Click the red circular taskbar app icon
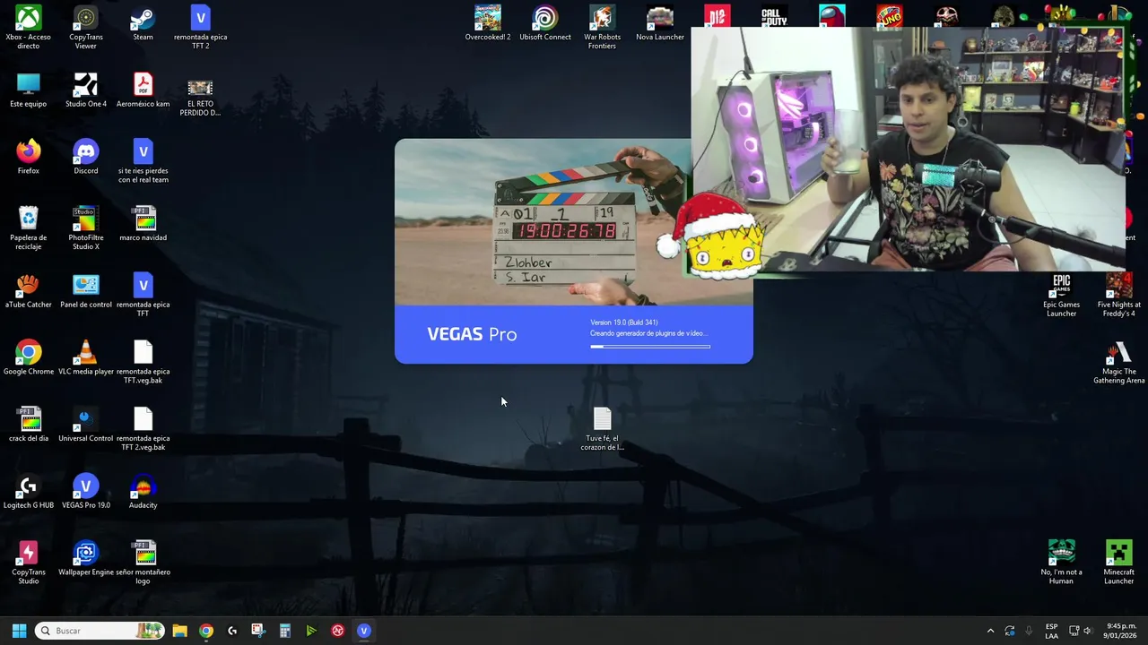The height and width of the screenshot is (645, 1148). click(x=337, y=631)
